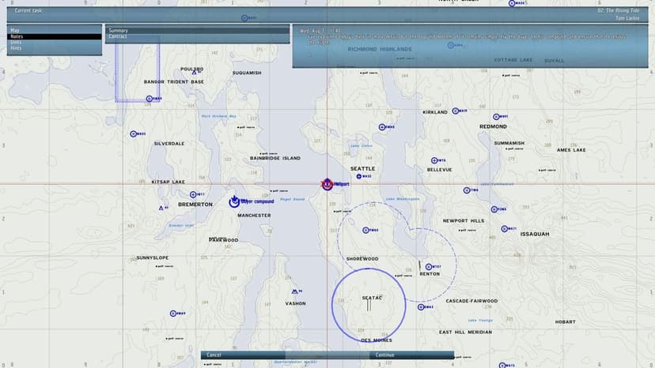Click the SHOREWOOD label

pos(362,259)
